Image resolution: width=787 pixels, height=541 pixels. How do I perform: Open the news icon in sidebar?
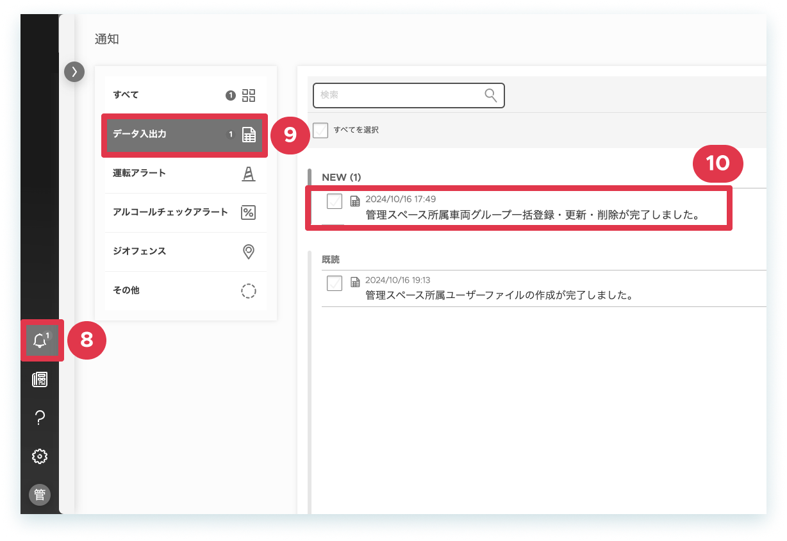point(40,379)
